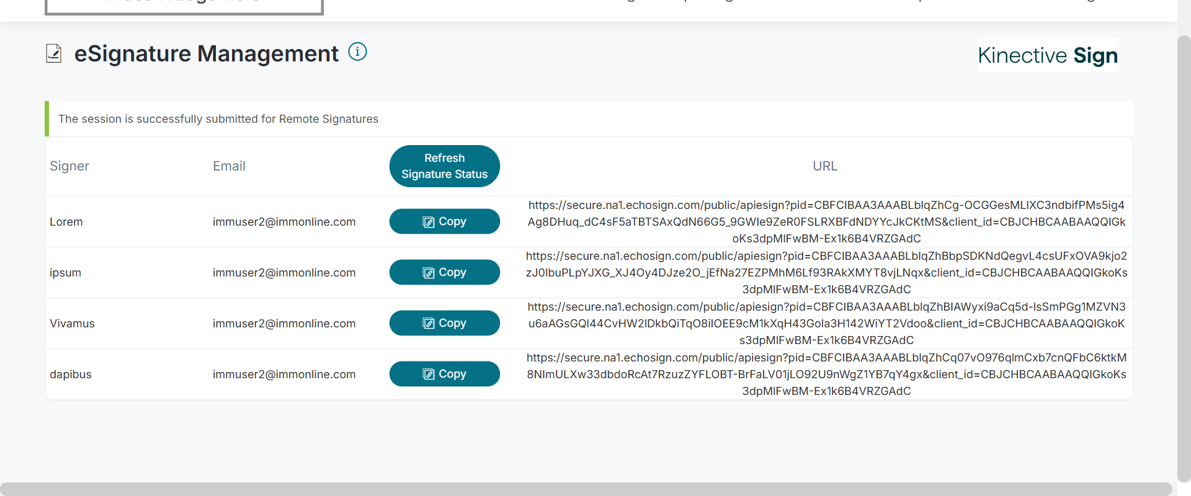Viewport: 1191px width, 496px height.
Task: Click the email address in the Vivamus row
Action: 284,324
